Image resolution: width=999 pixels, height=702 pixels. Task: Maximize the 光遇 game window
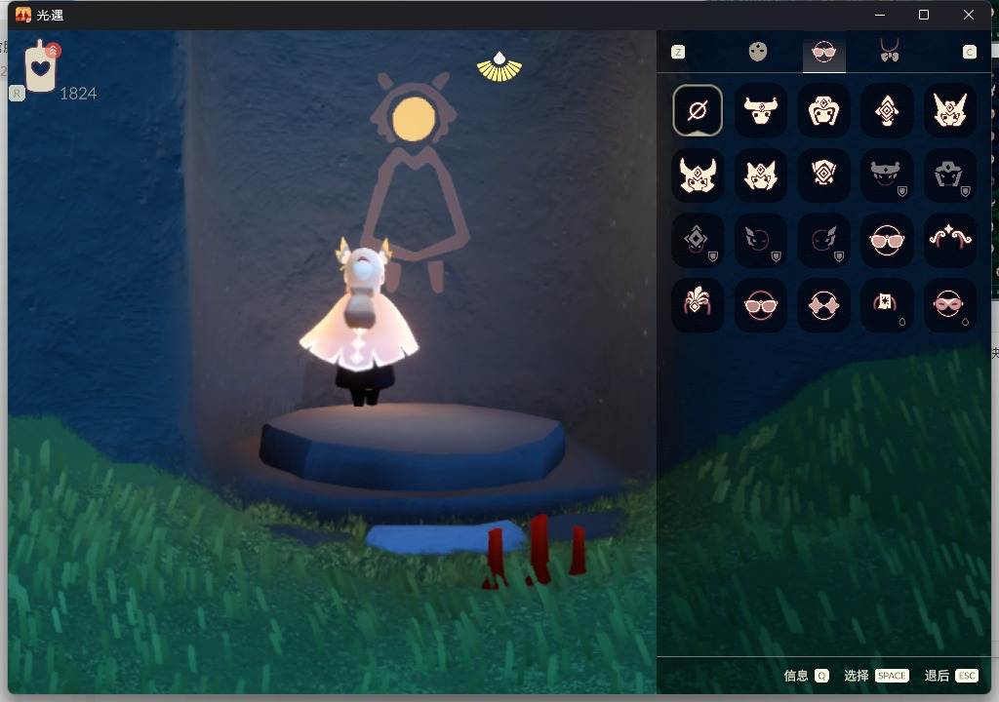coord(923,15)
